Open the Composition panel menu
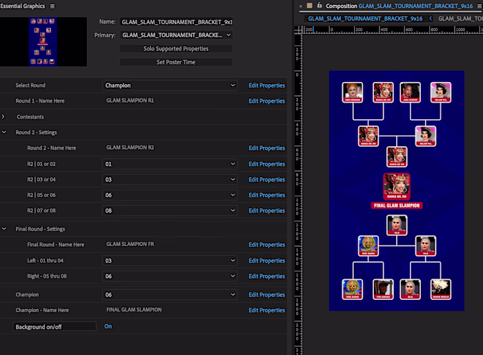 (480, 6)
